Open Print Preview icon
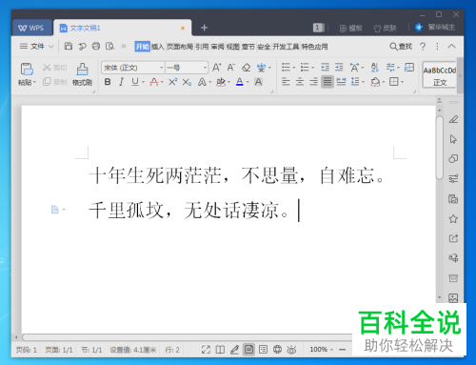Screen dimensions: 476x365 (x=109, y=47)
